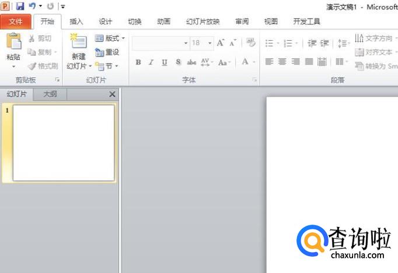Open the 文件 file menu
The image size is (398, 273).
pyautogui.click(x=16, y=22)
